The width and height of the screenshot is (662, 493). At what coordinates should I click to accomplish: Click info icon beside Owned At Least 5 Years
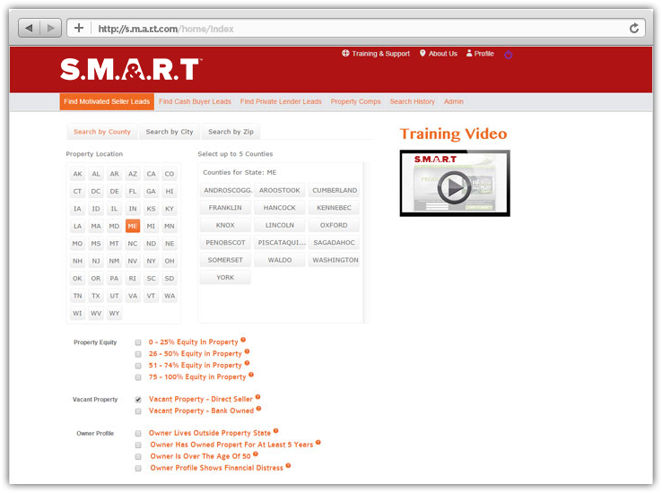(x=318, y=442)
